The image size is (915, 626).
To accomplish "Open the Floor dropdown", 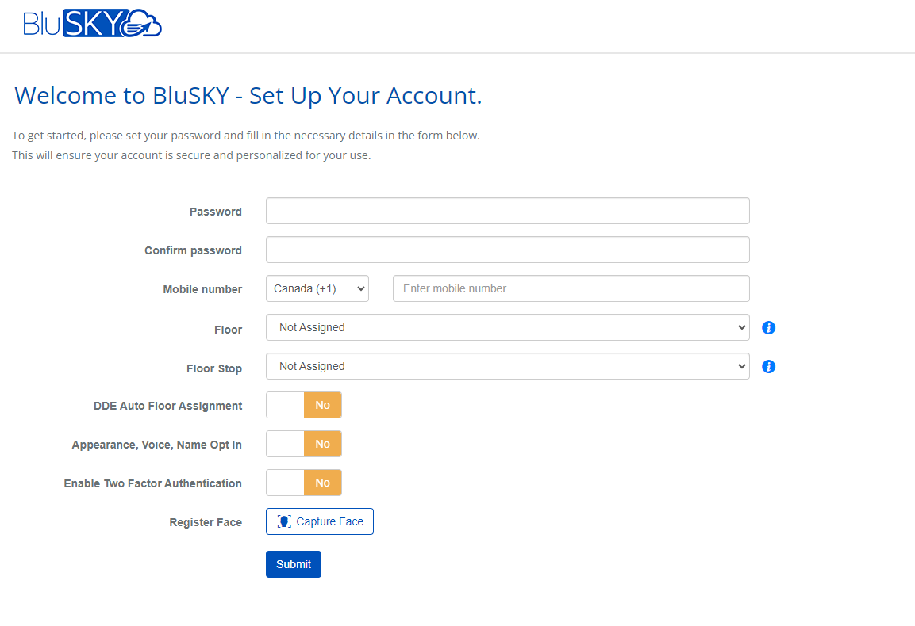I will pyautogui.click(x=507, y=326).
